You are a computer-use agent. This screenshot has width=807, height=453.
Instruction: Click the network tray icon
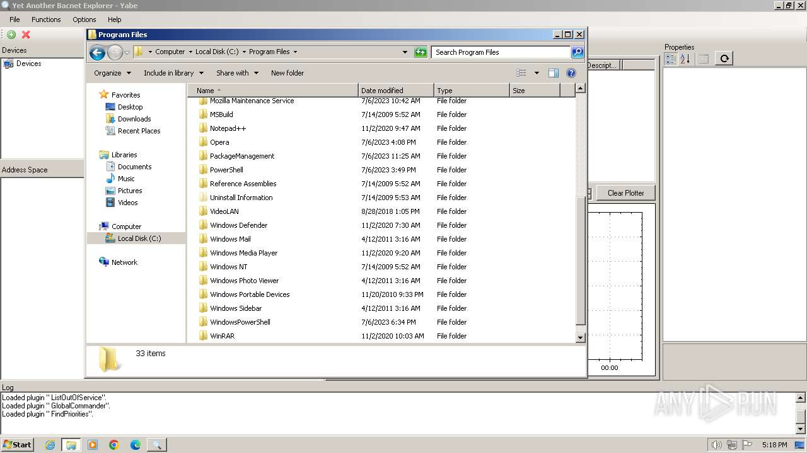point(733,445)
